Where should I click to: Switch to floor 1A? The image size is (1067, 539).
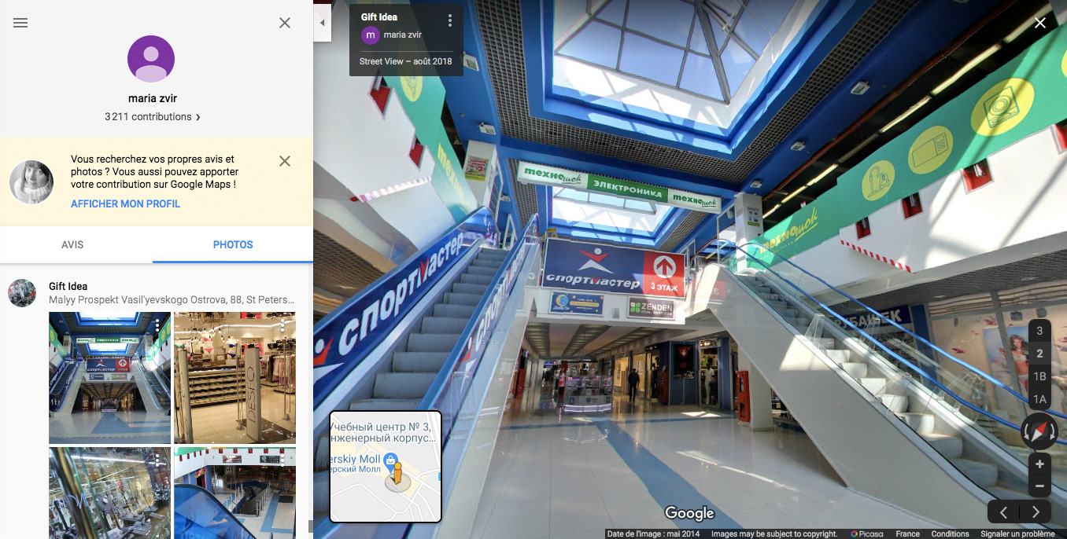click(x=1039, y=399)
